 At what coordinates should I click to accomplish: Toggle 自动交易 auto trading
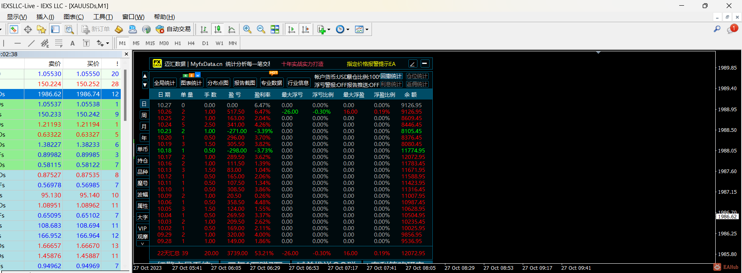pyautogui.click(x=173, y=29)
